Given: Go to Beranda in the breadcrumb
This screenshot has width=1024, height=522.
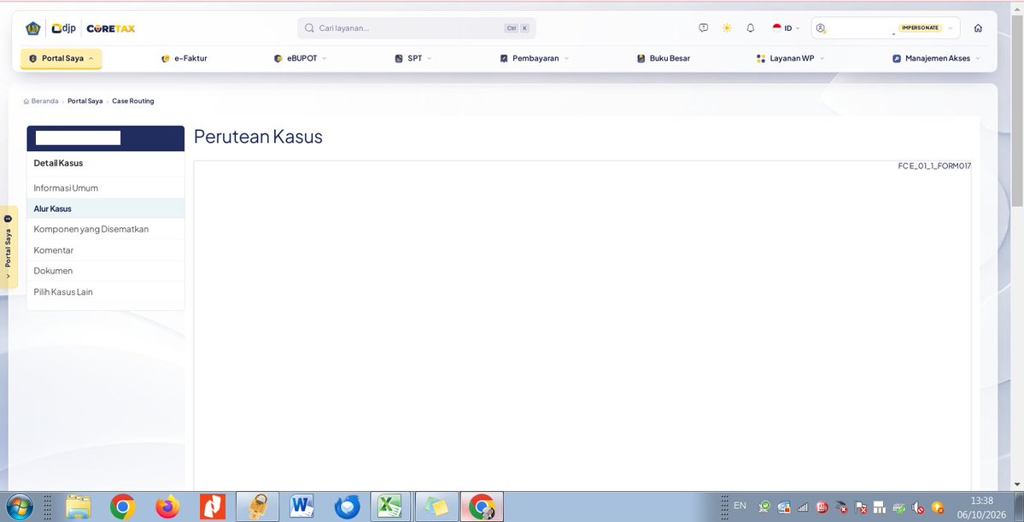Looking at the screenshot, I should point(41,102).
